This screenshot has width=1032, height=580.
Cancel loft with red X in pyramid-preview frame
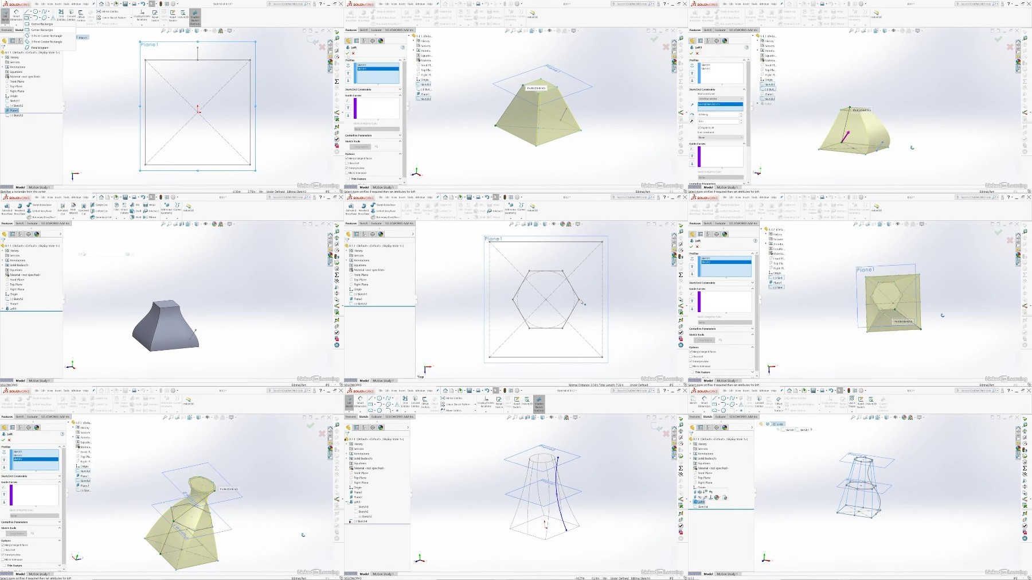[x=353, y=53]
